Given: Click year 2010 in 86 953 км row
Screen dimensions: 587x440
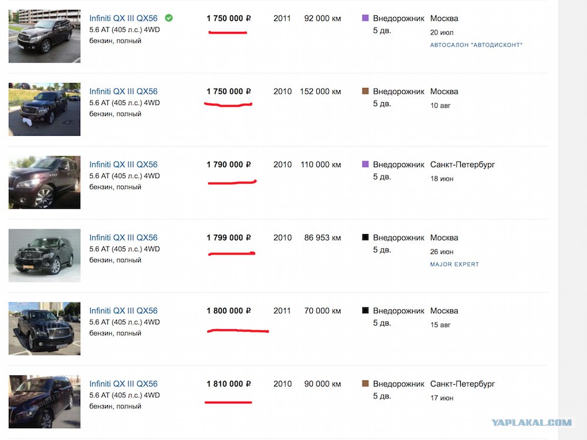Looking at the screenshot, I should click(282, 238).
